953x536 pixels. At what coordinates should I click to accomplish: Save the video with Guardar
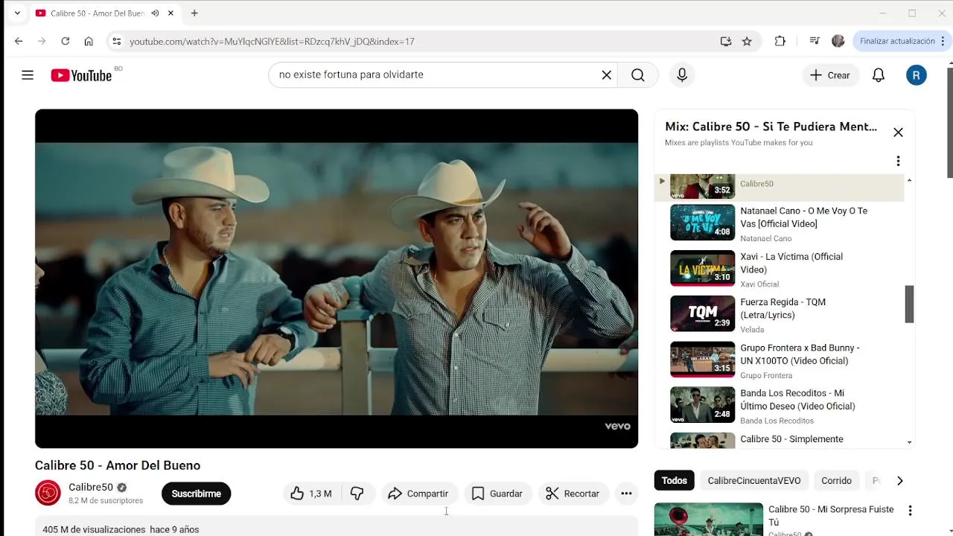coord(497,494)
